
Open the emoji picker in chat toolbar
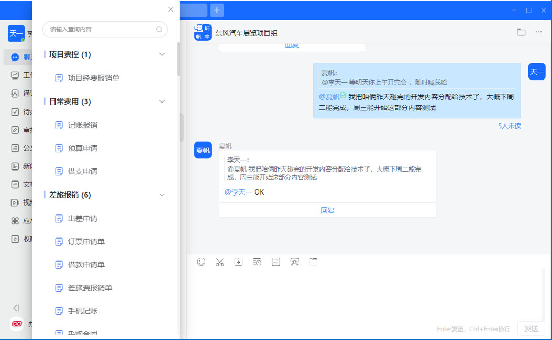(201, 262)
